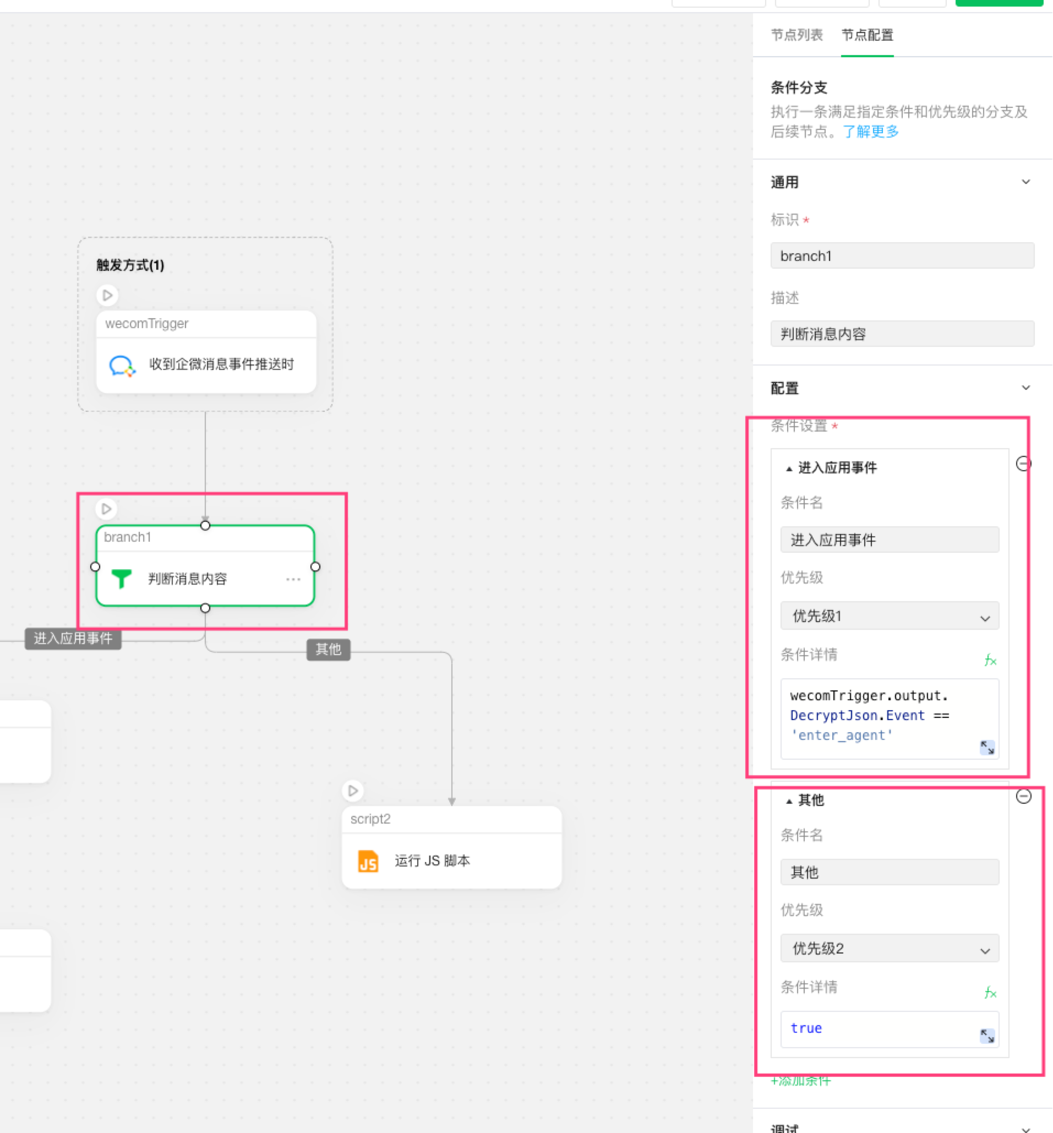Collapse the 进入应用事件 condition triangle
1053x1133 pixels.
click(x=789, y=469)
